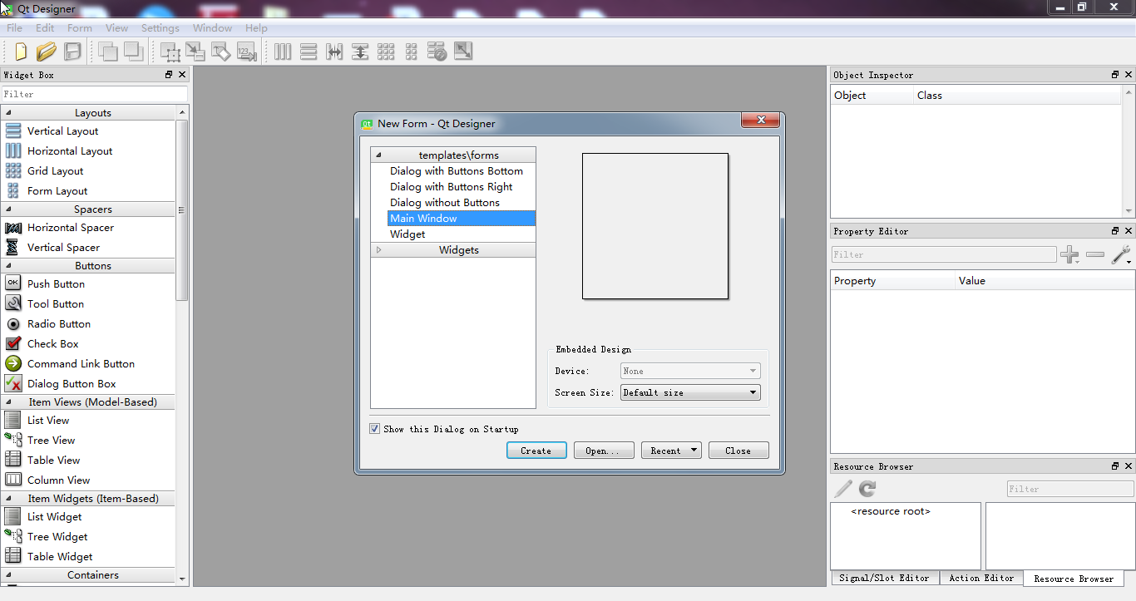Screen dimensions: 1136x601
Task: Switch to the Action Editor tab
Action: tap(981, 578)
